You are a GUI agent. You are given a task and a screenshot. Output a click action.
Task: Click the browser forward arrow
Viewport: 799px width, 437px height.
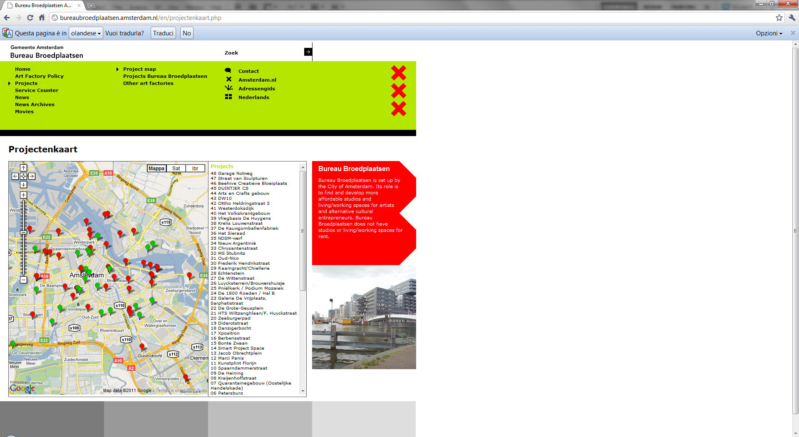coord(18,17)
